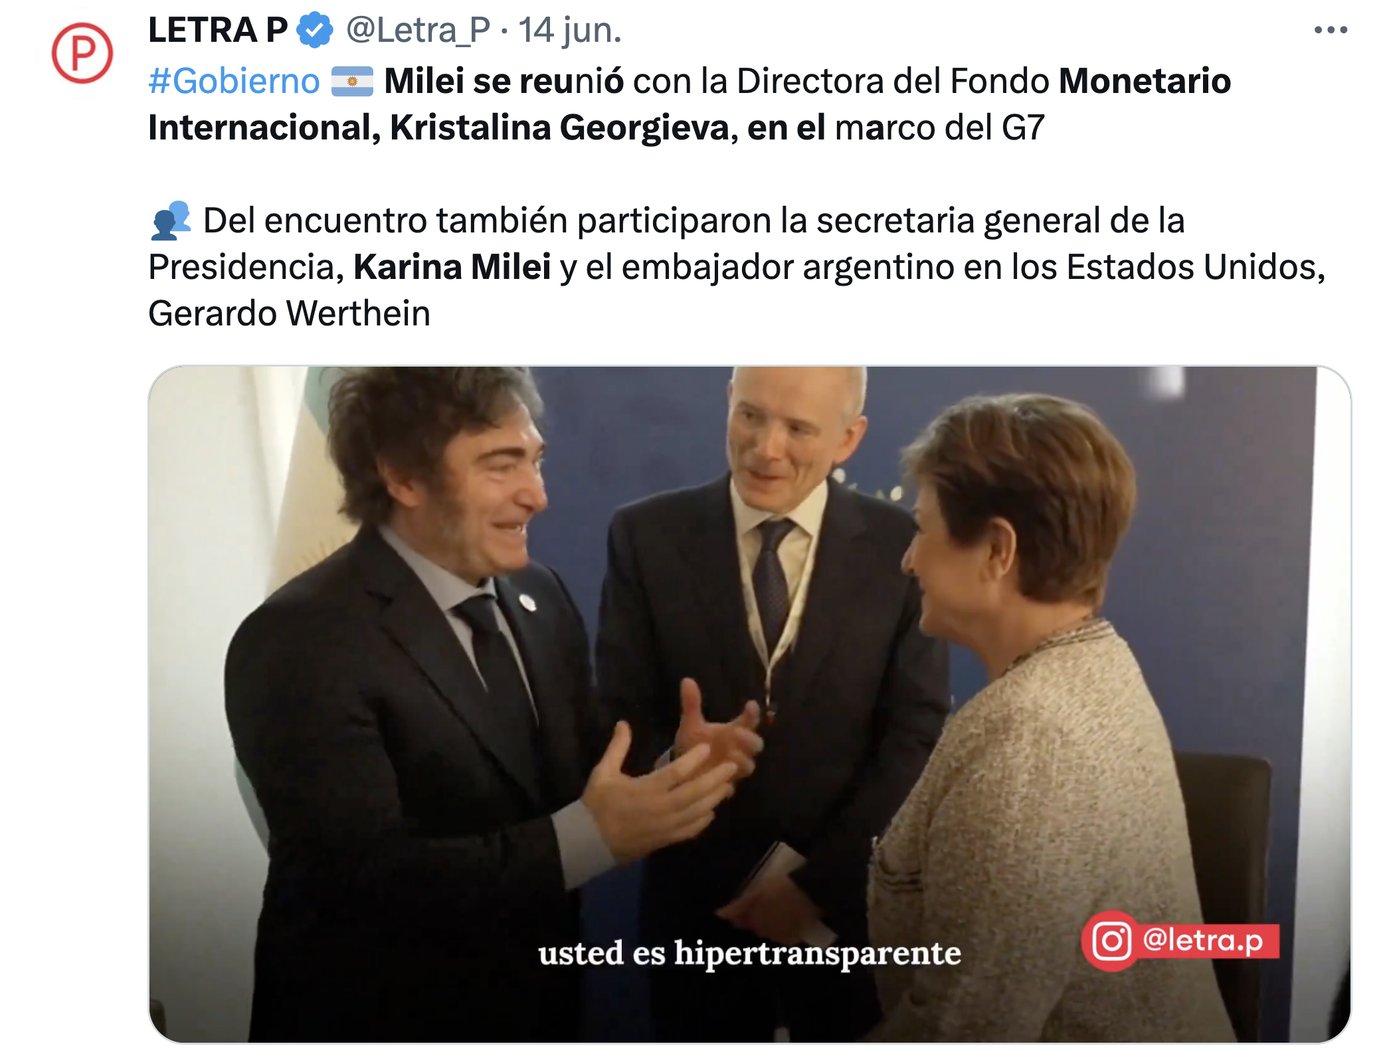
Task: Open the #Gobierno hashtag
Action: (234, 81)
